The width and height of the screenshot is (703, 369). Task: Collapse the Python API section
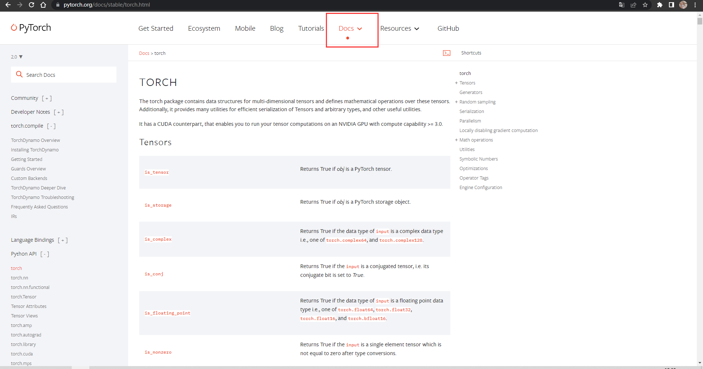45,254
